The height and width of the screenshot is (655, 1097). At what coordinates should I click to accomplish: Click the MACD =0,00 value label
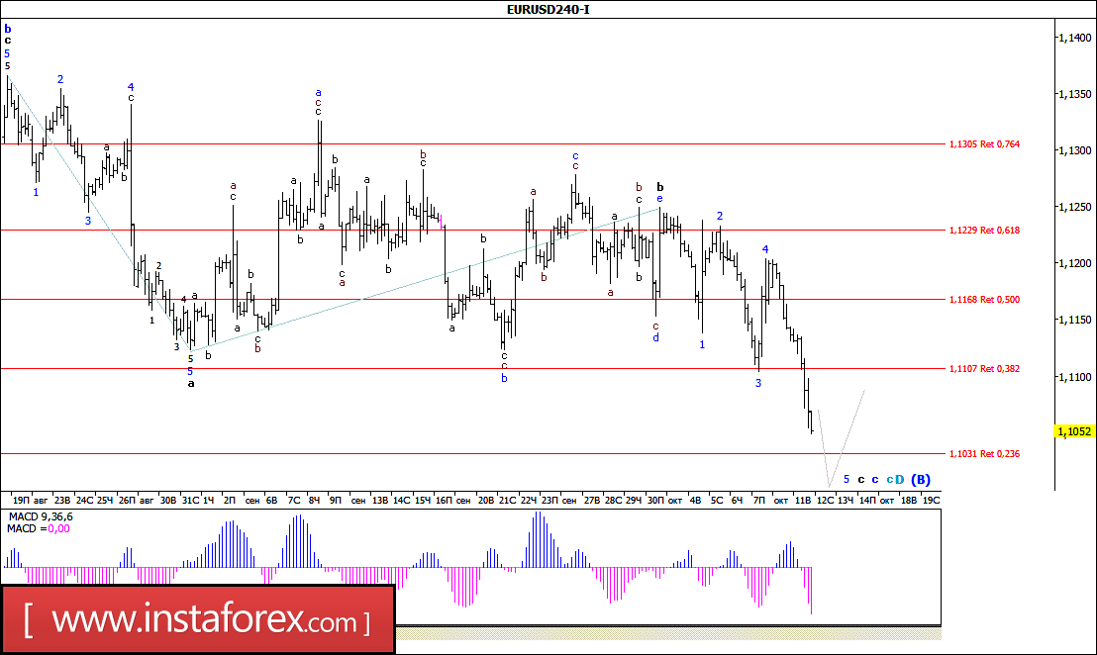(39, 528)
